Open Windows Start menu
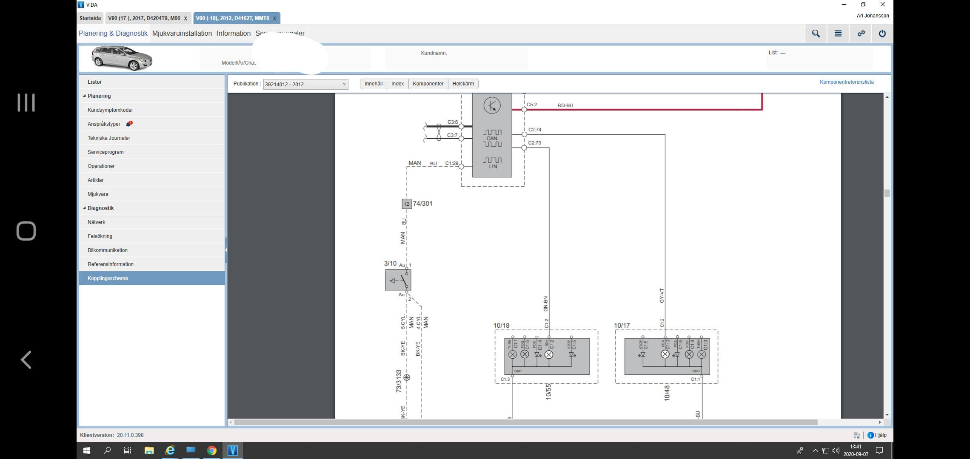Viewport: 970px width, 459px height. [x=87, y=450]
